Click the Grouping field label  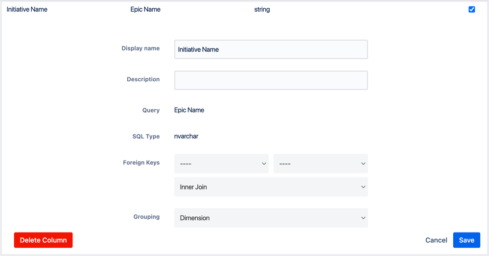tap(146, 217)
